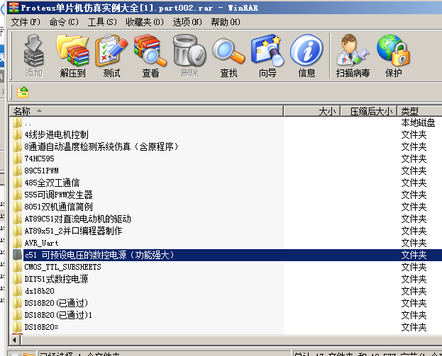Click folder icon of 74HC595 row
This screenshot has width=442, height=356.
pyautogui.click(x=18, y=159)
